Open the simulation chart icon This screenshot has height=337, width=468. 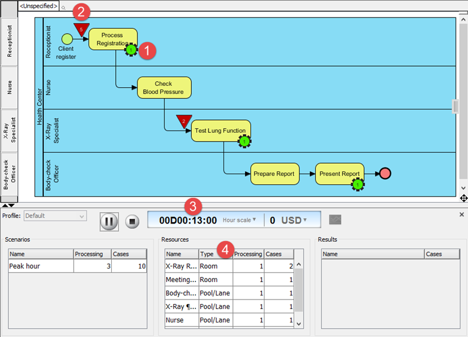pos(335,220)
